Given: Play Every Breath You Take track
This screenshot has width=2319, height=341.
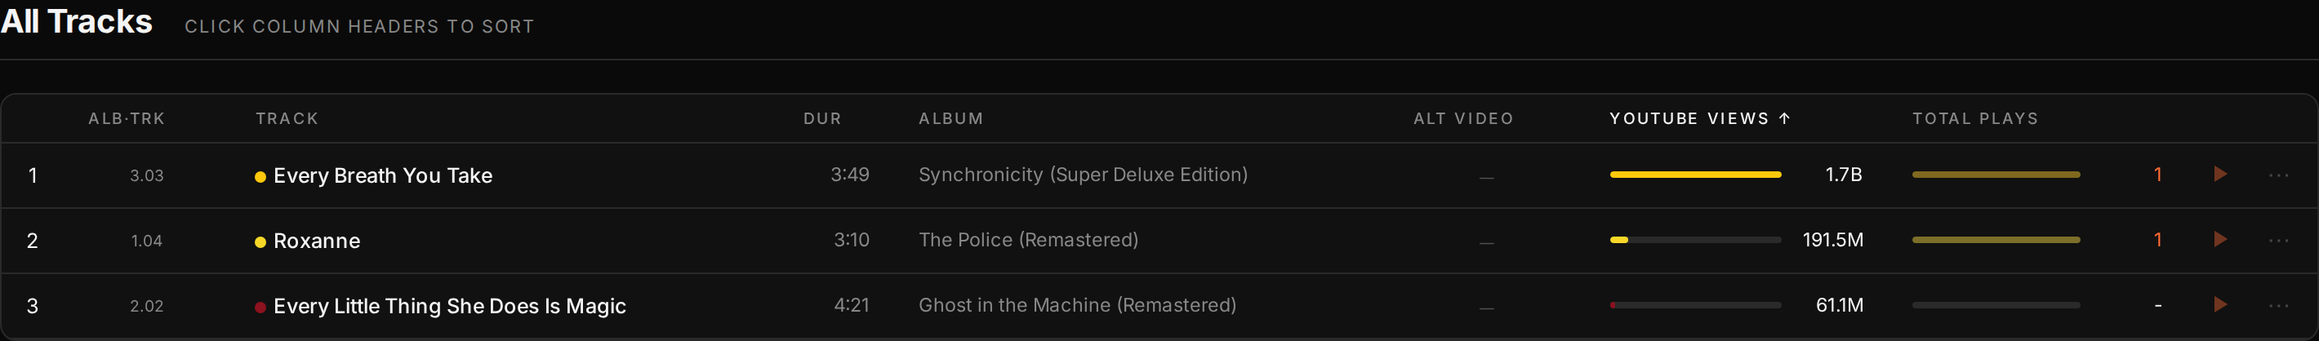Looking at the screenshot, I should [x=2220, y=174].
